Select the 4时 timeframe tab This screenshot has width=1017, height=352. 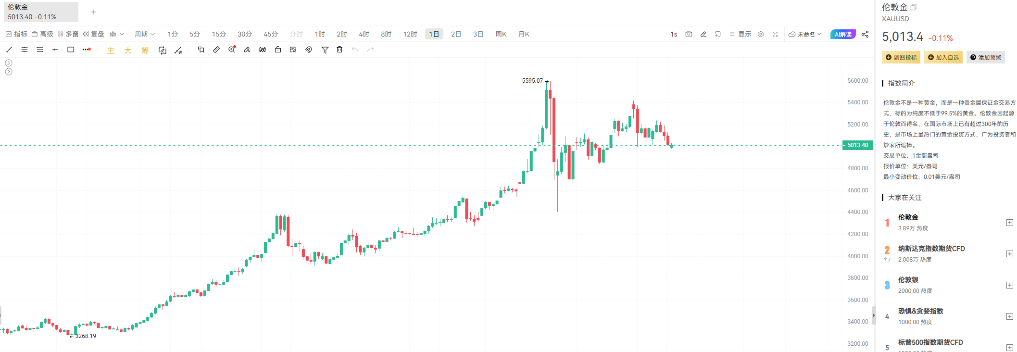pyautogui.click(x=364, y=34)
